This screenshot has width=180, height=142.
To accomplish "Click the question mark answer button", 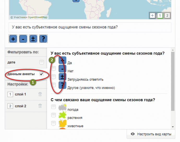I will click(43, 39).
